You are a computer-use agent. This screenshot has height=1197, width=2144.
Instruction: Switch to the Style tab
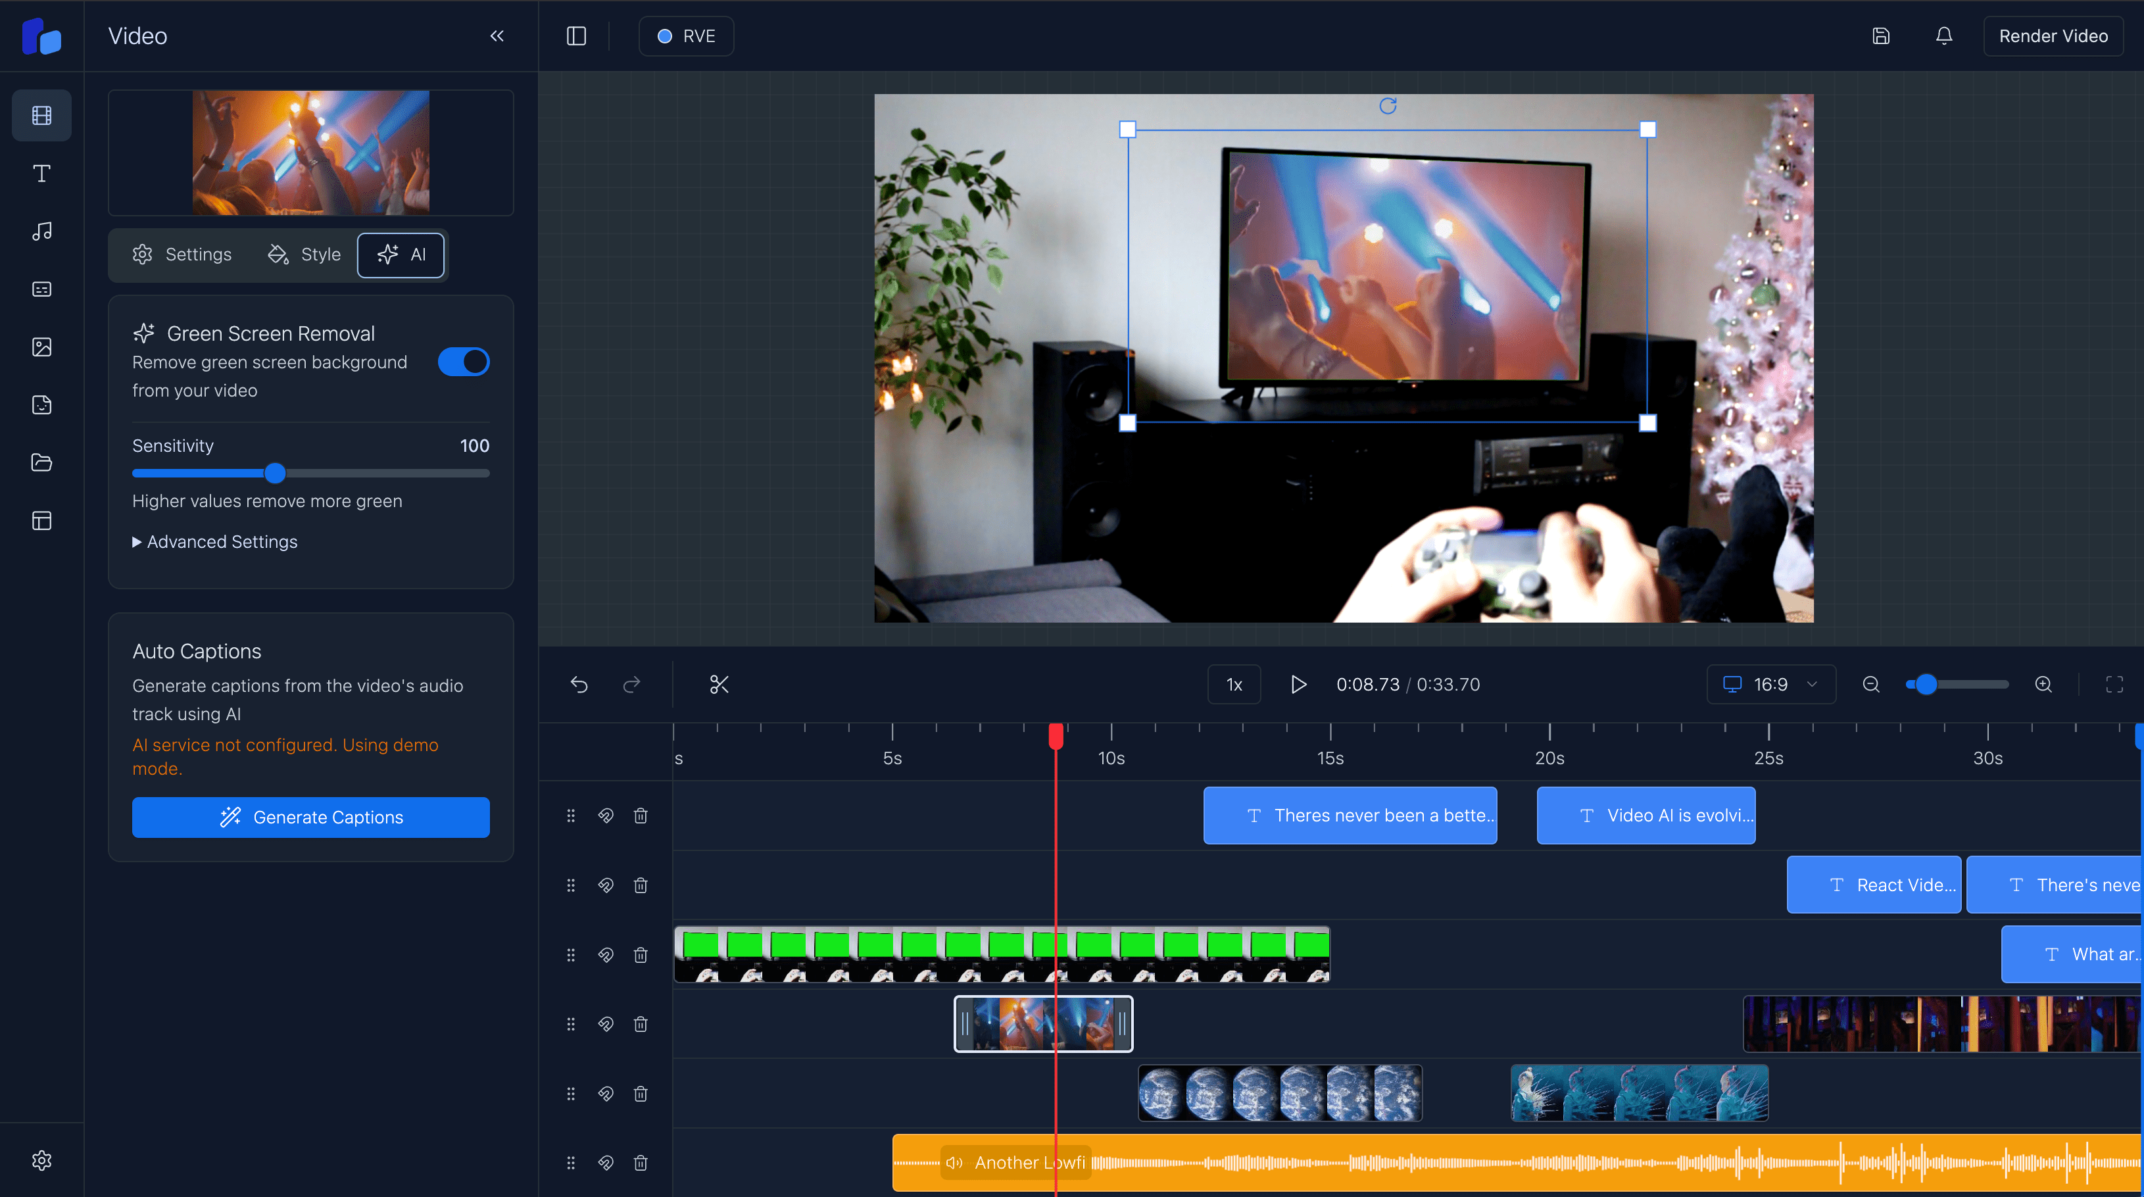click(304, 255)
